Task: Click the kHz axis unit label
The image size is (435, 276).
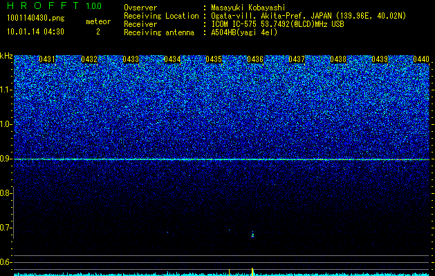Action: (6, 56)
